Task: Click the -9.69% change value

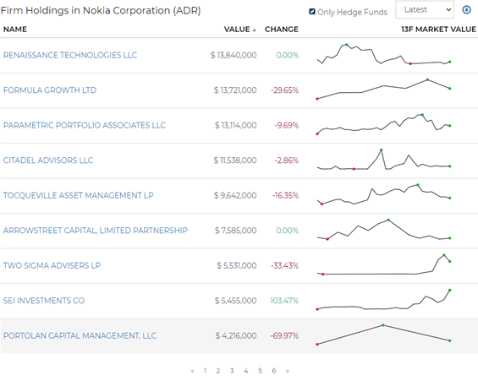Action: pyautogui.click(x=287, y=125)
